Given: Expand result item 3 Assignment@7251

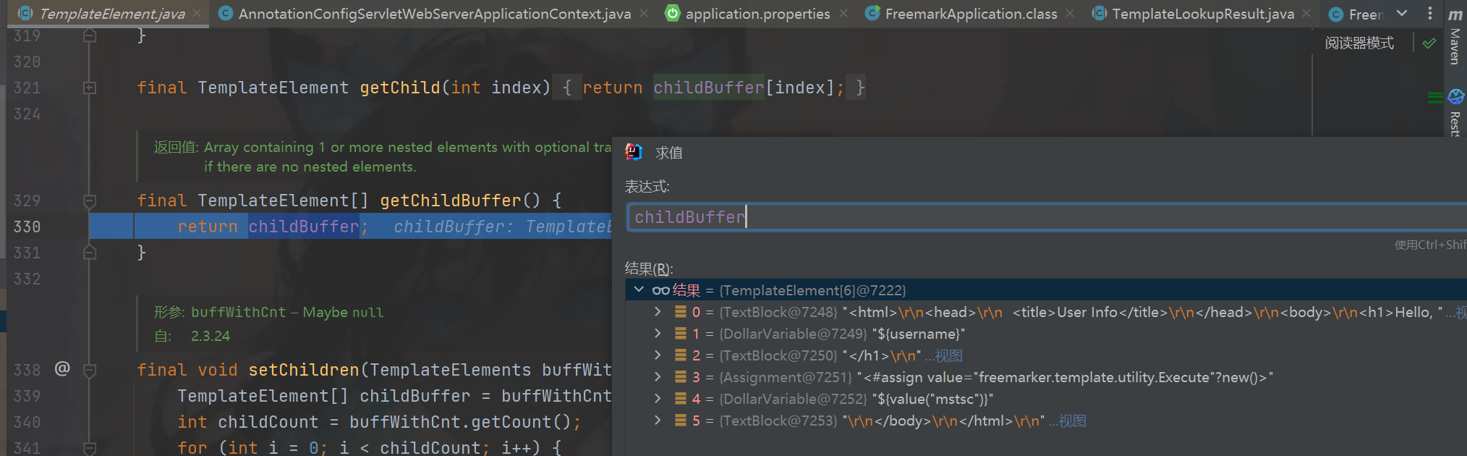Looking at the screenshot, I should coord(657,377).
